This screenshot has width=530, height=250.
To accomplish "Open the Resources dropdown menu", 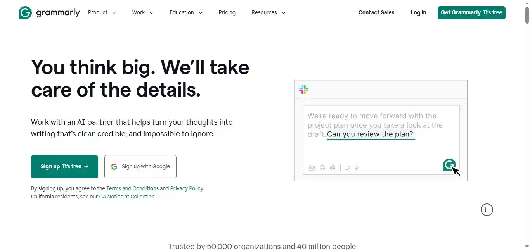I will tap(268, 12).
